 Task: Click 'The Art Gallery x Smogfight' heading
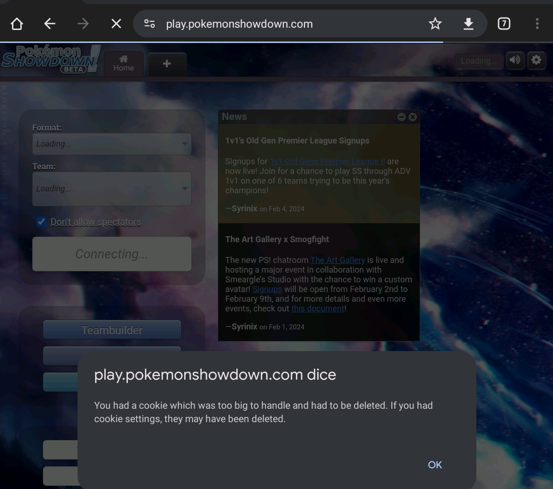tap(277, 239)
